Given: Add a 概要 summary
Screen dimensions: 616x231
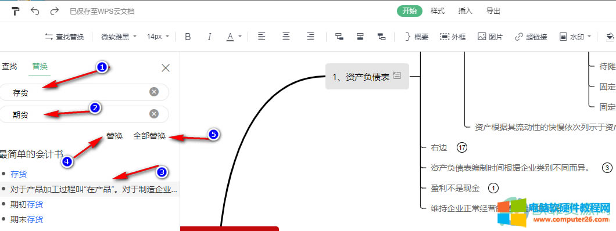Looking at the screenshot, I should pos(417,37).
